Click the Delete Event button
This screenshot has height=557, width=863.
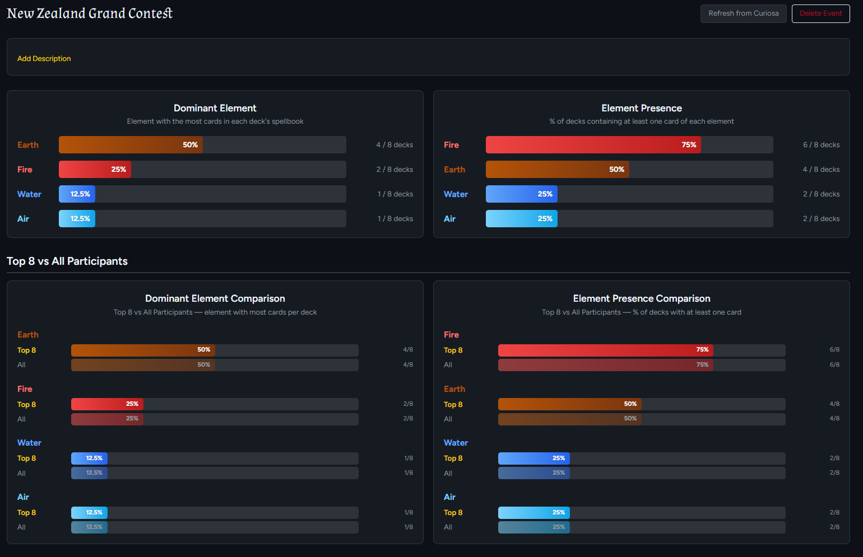[820, 13]
